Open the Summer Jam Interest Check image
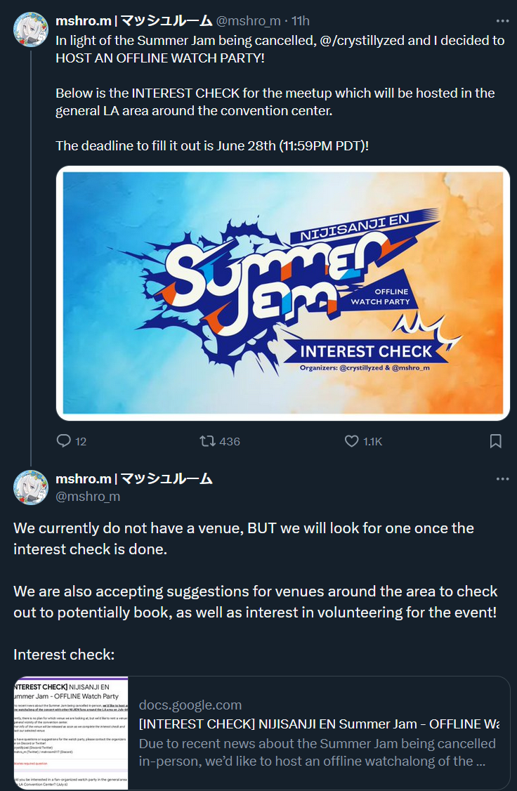The width and height of the screenshot is (517, 791). point(283,293)
